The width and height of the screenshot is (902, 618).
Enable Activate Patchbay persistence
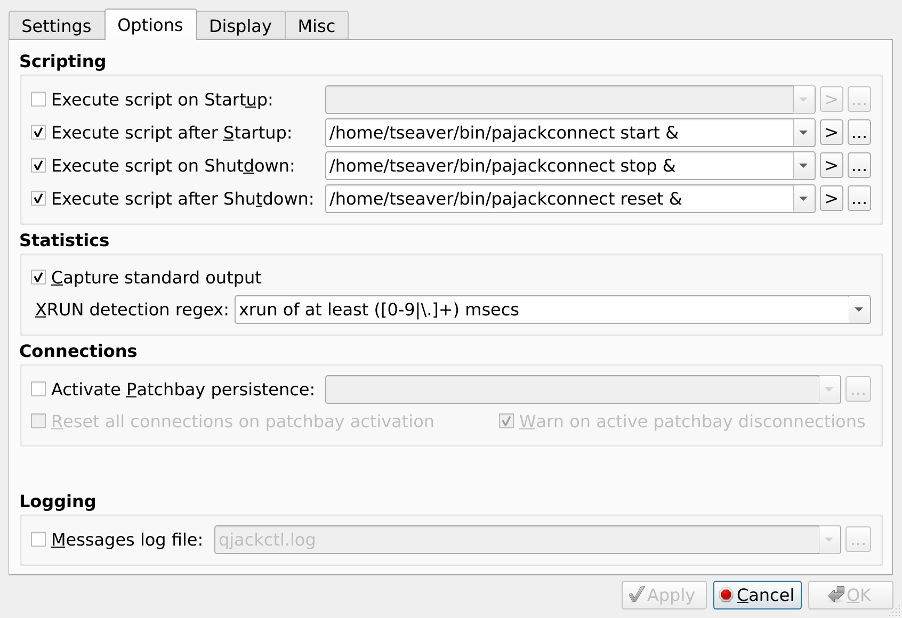click(38, 389)
